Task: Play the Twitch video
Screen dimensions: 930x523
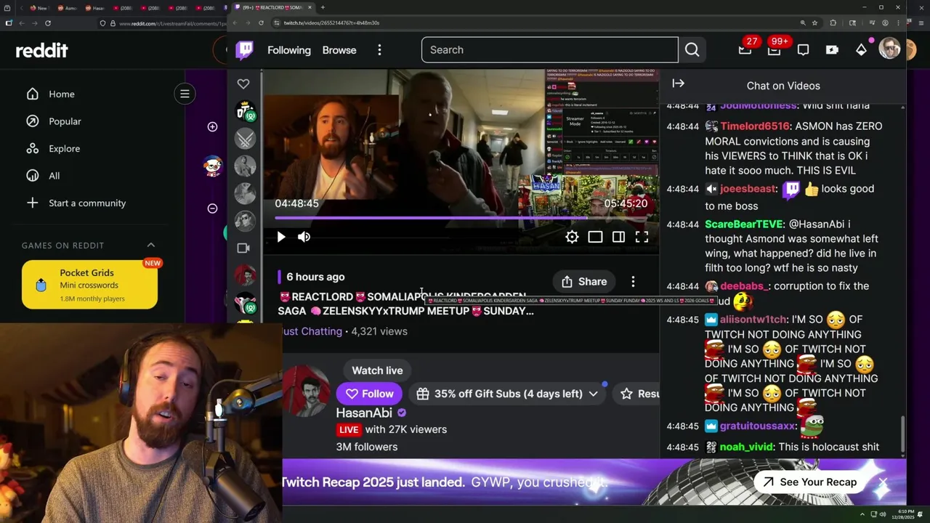Action: pyautogui.click(x=281, y=237)
